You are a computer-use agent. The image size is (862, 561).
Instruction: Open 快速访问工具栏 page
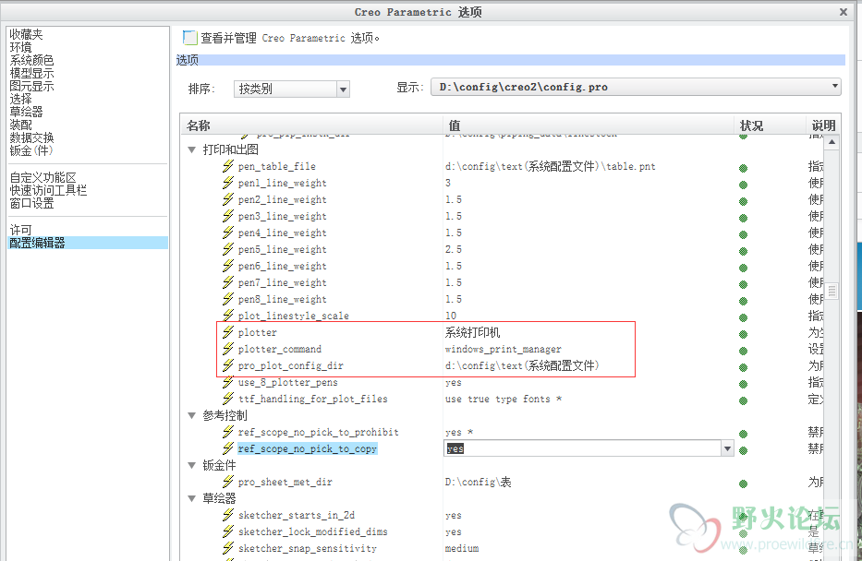(48, 190)
